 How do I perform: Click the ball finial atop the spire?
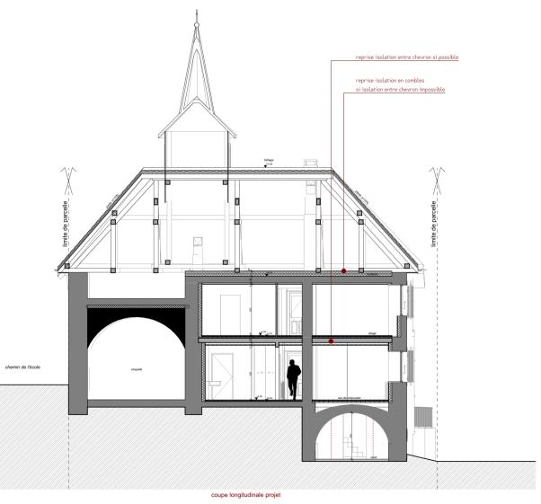[197, 25]
